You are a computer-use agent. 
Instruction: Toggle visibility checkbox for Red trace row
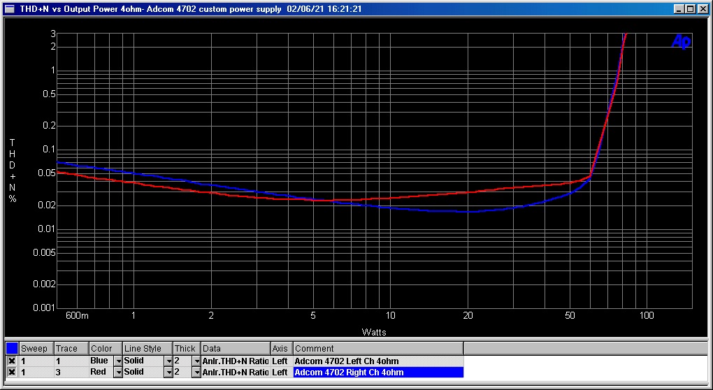click(13, 373)
